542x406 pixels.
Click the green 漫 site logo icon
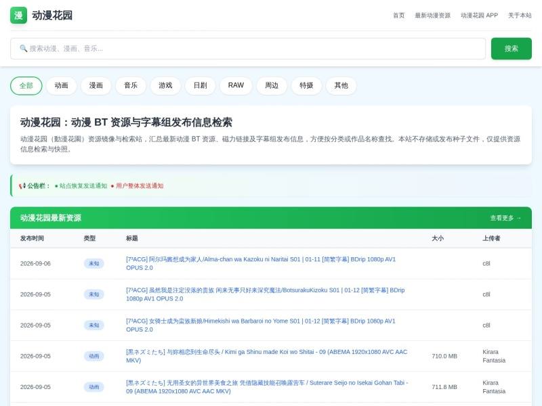pyautogui.click(x=18, y=15)
